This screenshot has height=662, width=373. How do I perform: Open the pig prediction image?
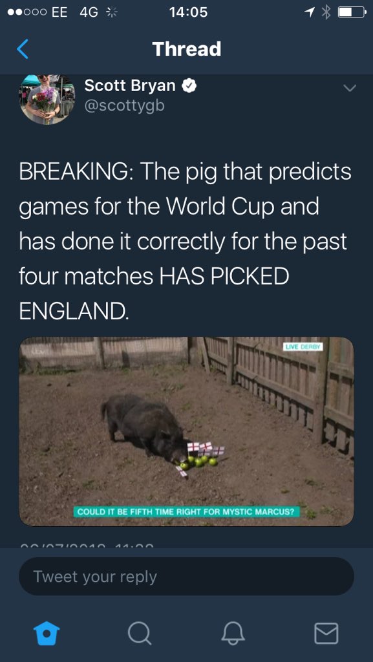186,431
